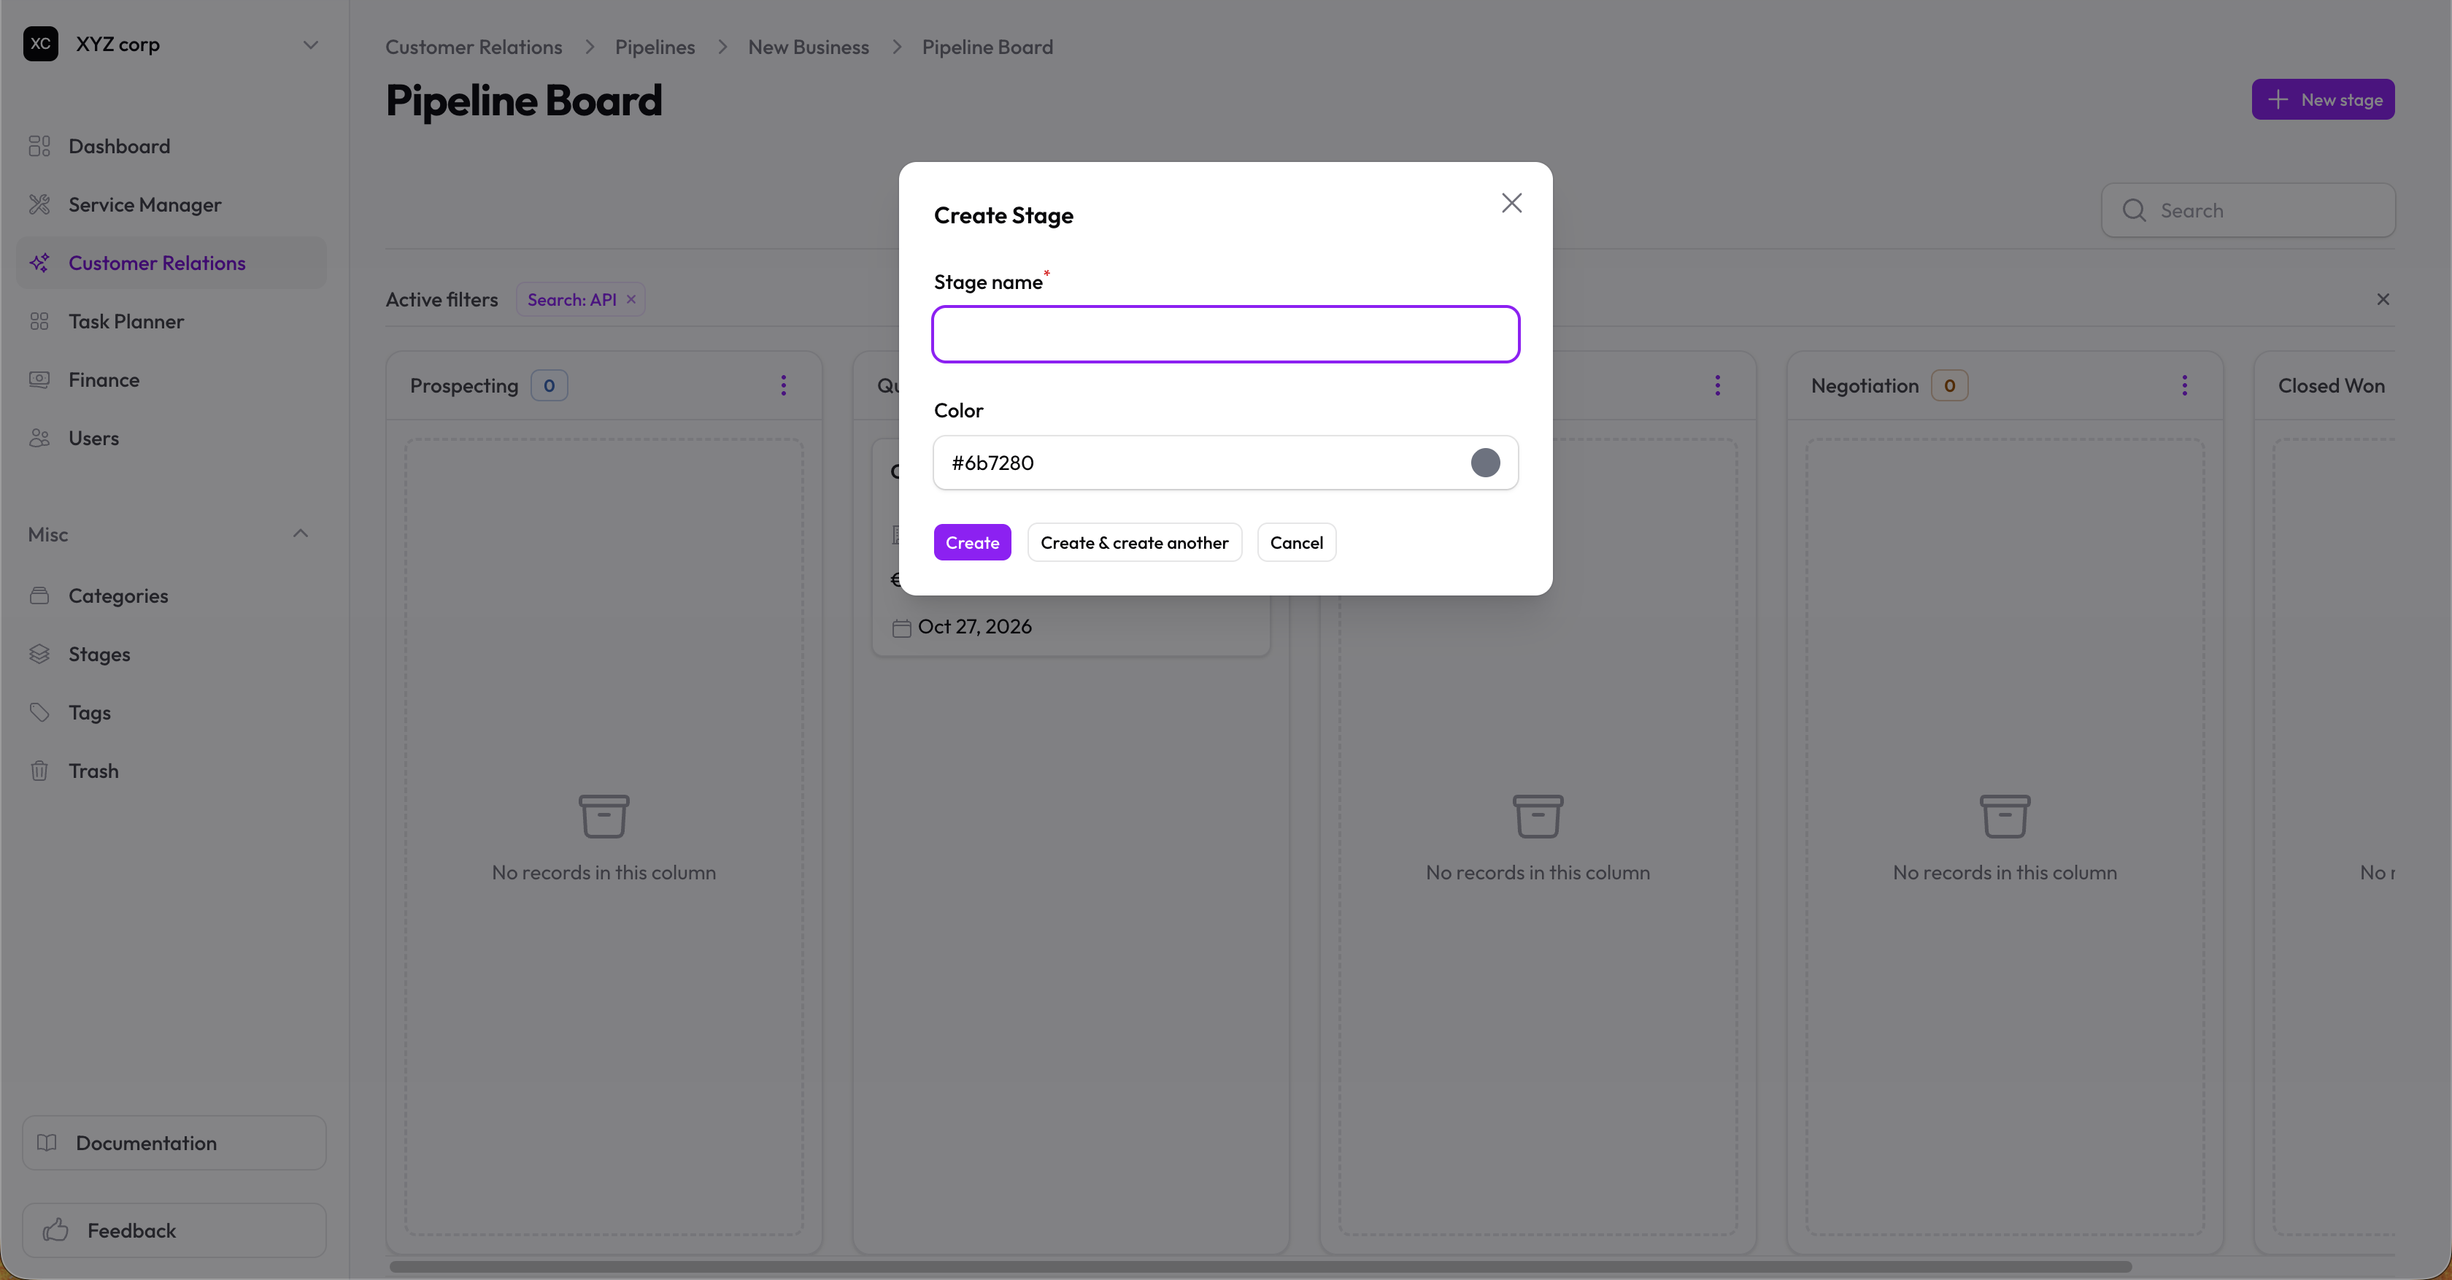Go to Customer Relations breadcrumb
Viewport: 2452px width, 1280px height.
[473, 47]
